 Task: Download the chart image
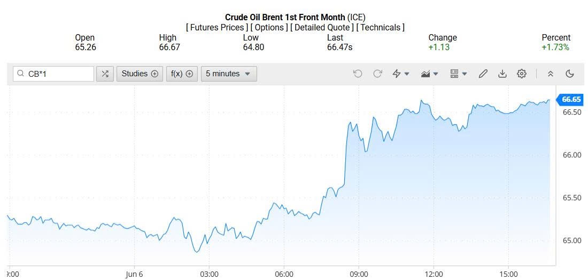(x=502, y=74)
